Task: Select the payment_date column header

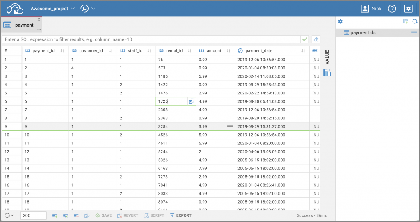Action: pos(272,50)
